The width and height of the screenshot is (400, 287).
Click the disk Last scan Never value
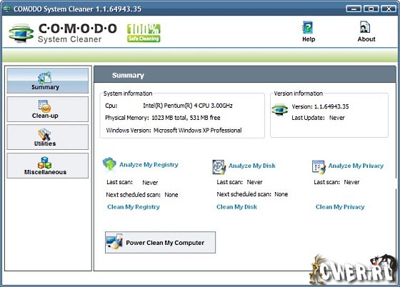(x=254, y=182)
